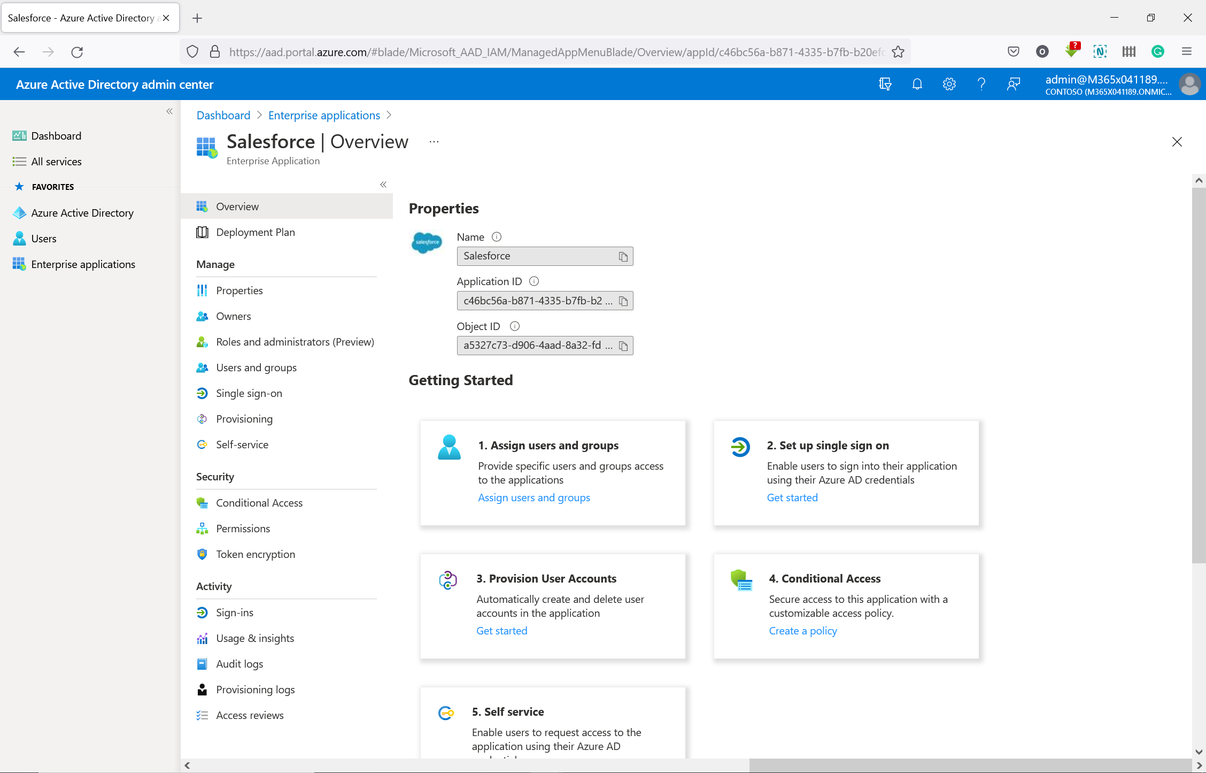Click the horizontal scrollbar left arrow
Image resolution: width=1206 pixels, height=773 pixels.
pos(187,766)
